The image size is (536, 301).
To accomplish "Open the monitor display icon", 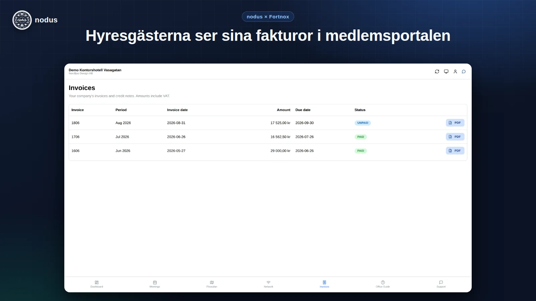I will pyautogui.click(x=446, y=72).
